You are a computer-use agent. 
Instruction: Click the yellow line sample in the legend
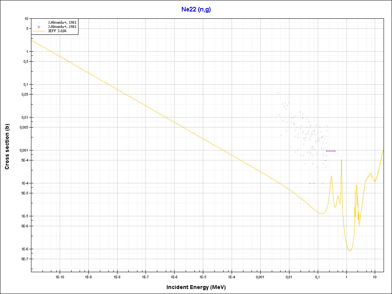pyautogui.click(x=39, y=31)
